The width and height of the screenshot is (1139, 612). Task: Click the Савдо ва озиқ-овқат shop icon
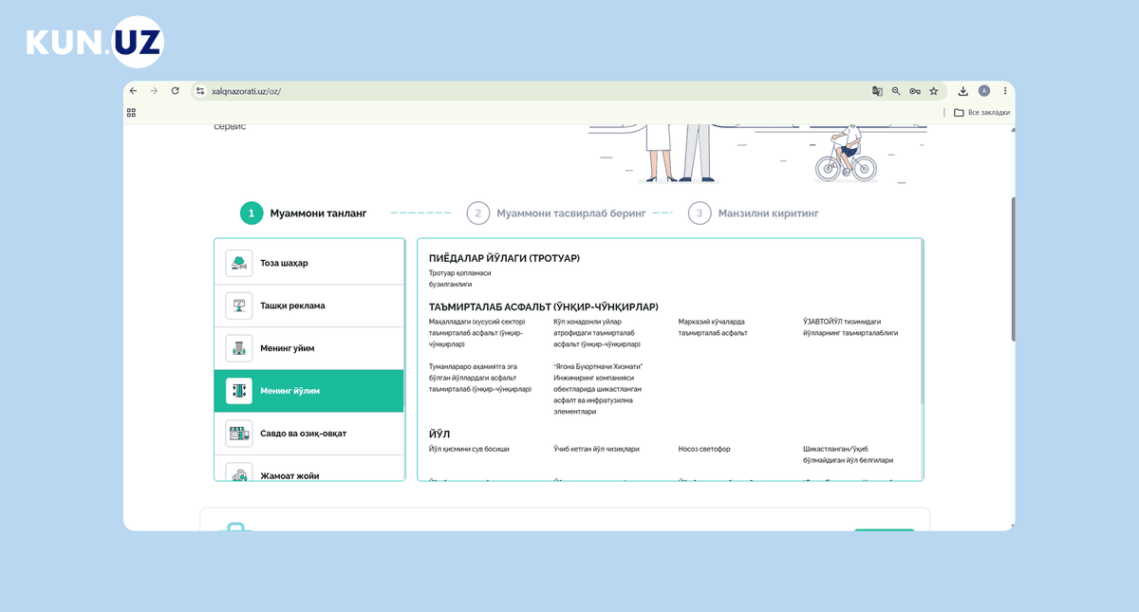click(x=239, y=434)
